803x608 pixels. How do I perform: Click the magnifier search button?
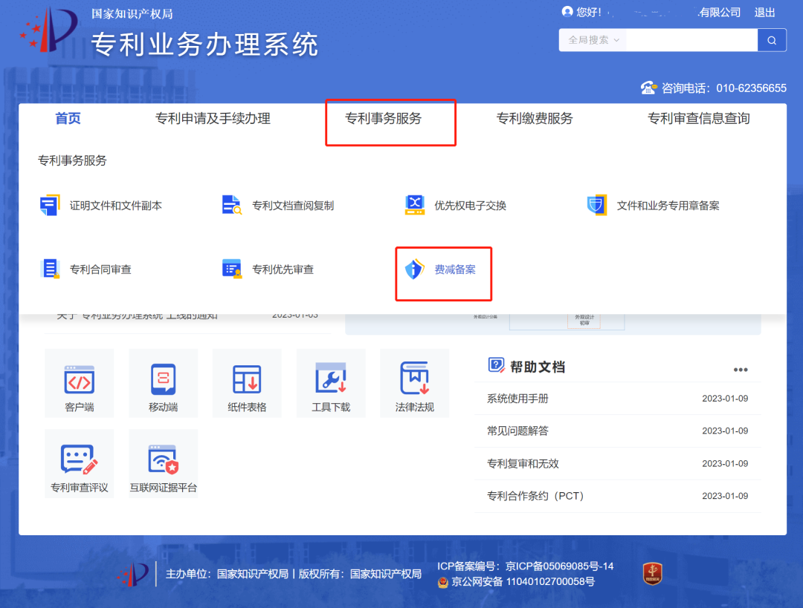tap(771, 40)
